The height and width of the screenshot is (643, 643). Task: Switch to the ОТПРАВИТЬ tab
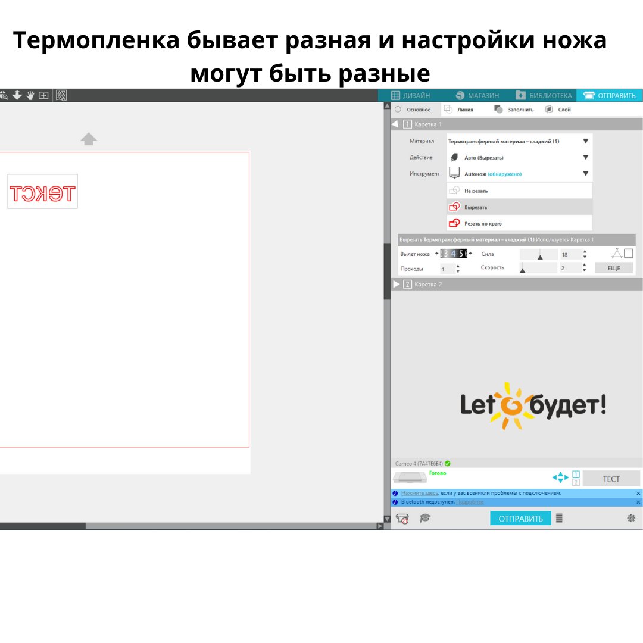pos(610,95)
